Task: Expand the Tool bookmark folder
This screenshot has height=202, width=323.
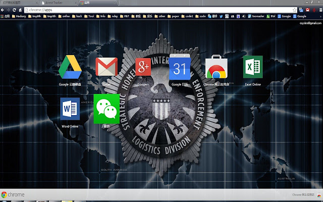Action: [89, 16]
